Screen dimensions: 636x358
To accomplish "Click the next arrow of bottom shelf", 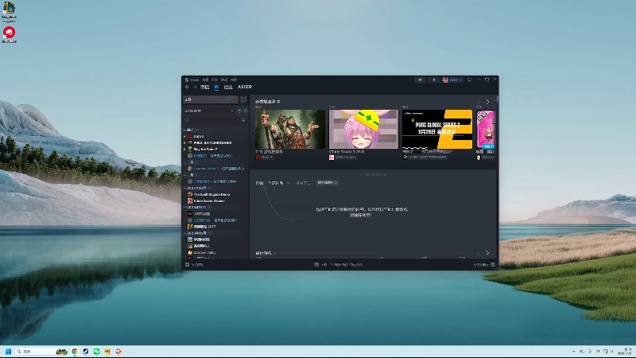I will (x=487, y=252).
